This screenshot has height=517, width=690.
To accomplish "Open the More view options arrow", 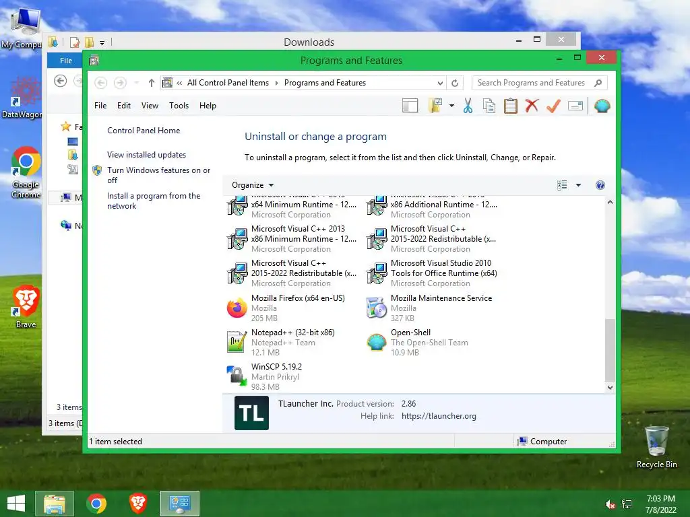I will pos(578,185).
